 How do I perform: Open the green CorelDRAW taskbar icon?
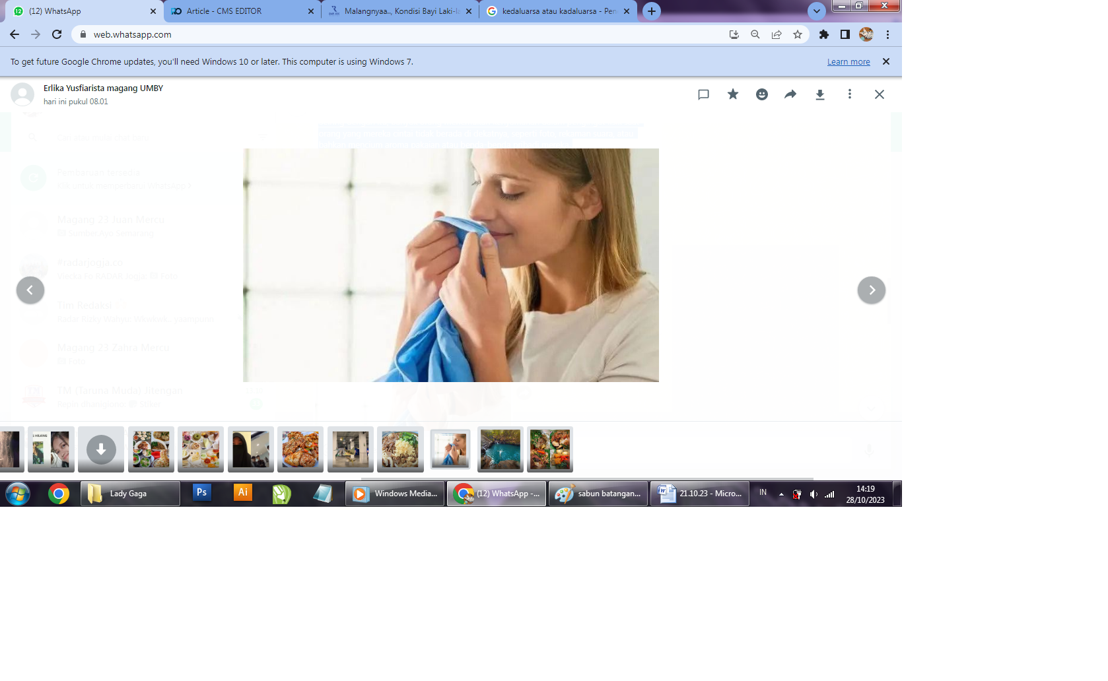click(x=282, y=494)
